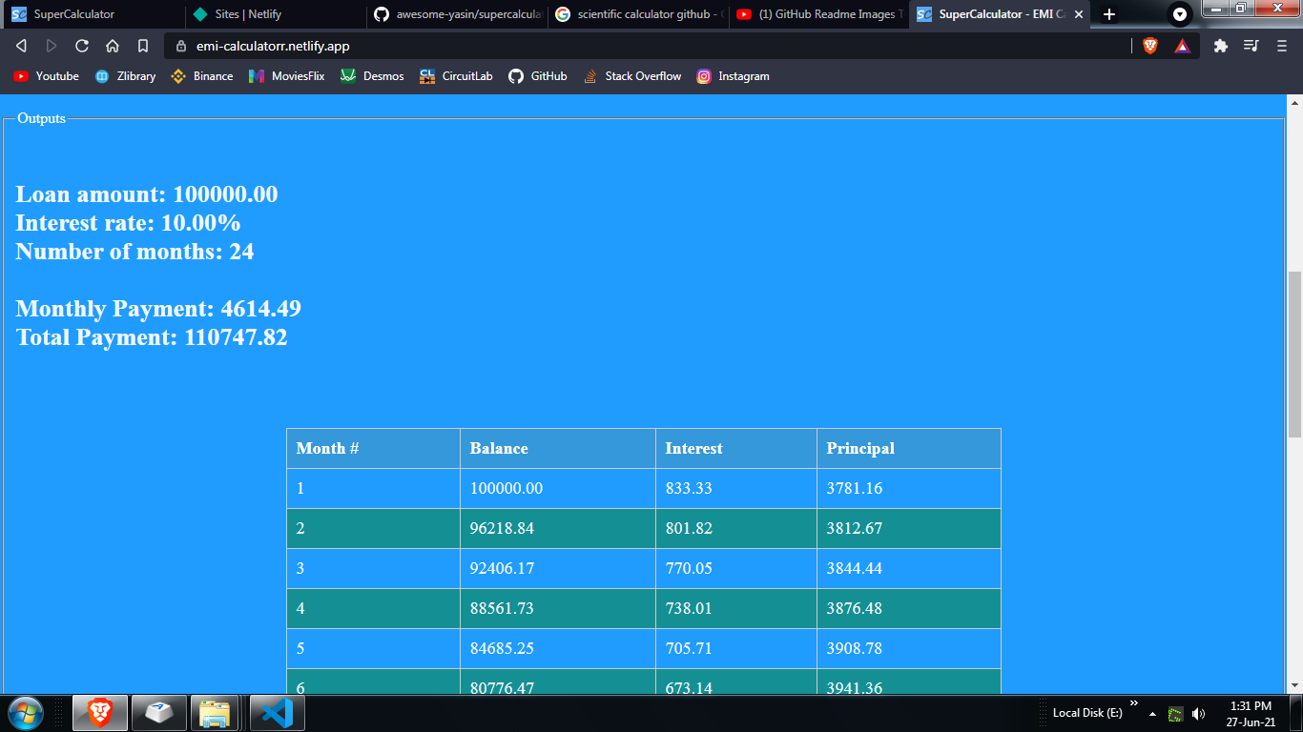The width and height of the screenshot is (1303, 732).
Task: Switch to the GitHub Readme Images YouTube tab
Action: (817, 14)
